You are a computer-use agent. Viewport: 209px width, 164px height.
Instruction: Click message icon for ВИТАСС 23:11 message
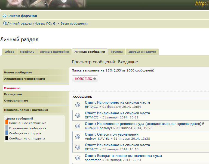[x=78, y=115]
